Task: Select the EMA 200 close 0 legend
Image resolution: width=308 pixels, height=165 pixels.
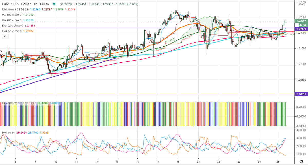Action: 12,26
